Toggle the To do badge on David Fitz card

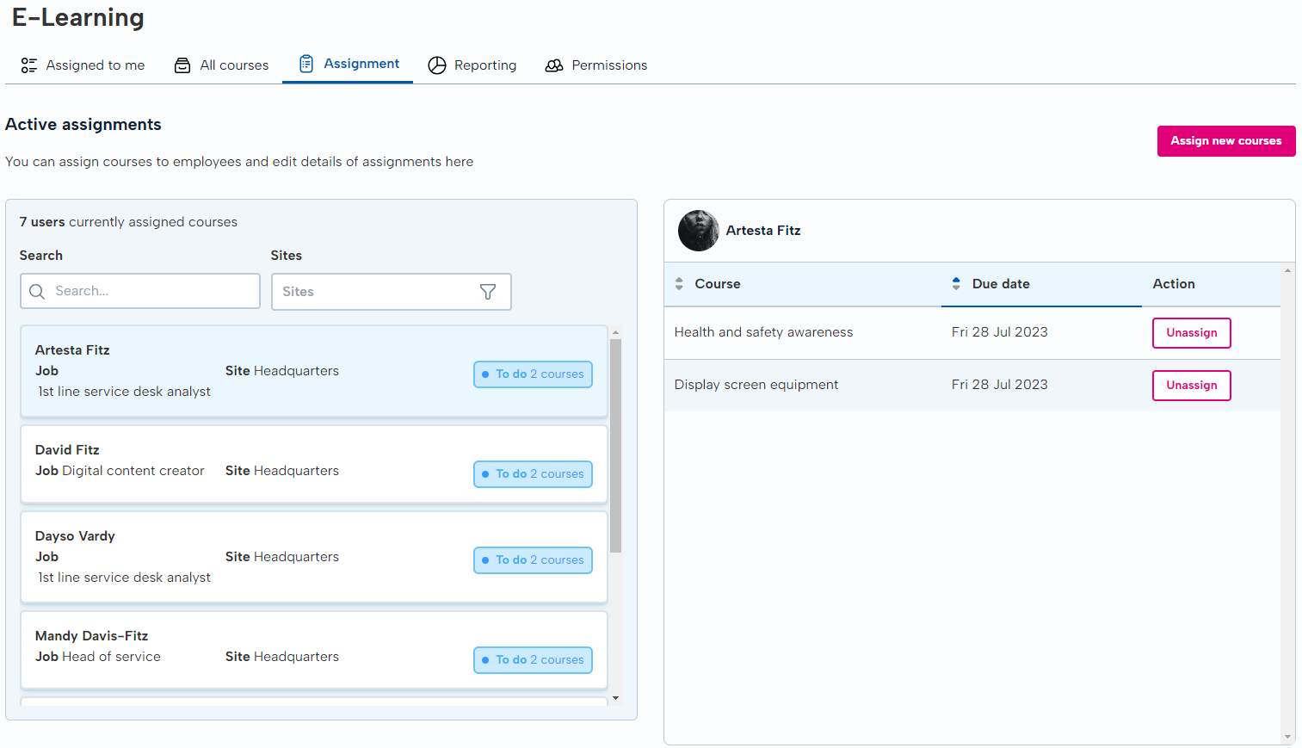(x=533, y=473)
